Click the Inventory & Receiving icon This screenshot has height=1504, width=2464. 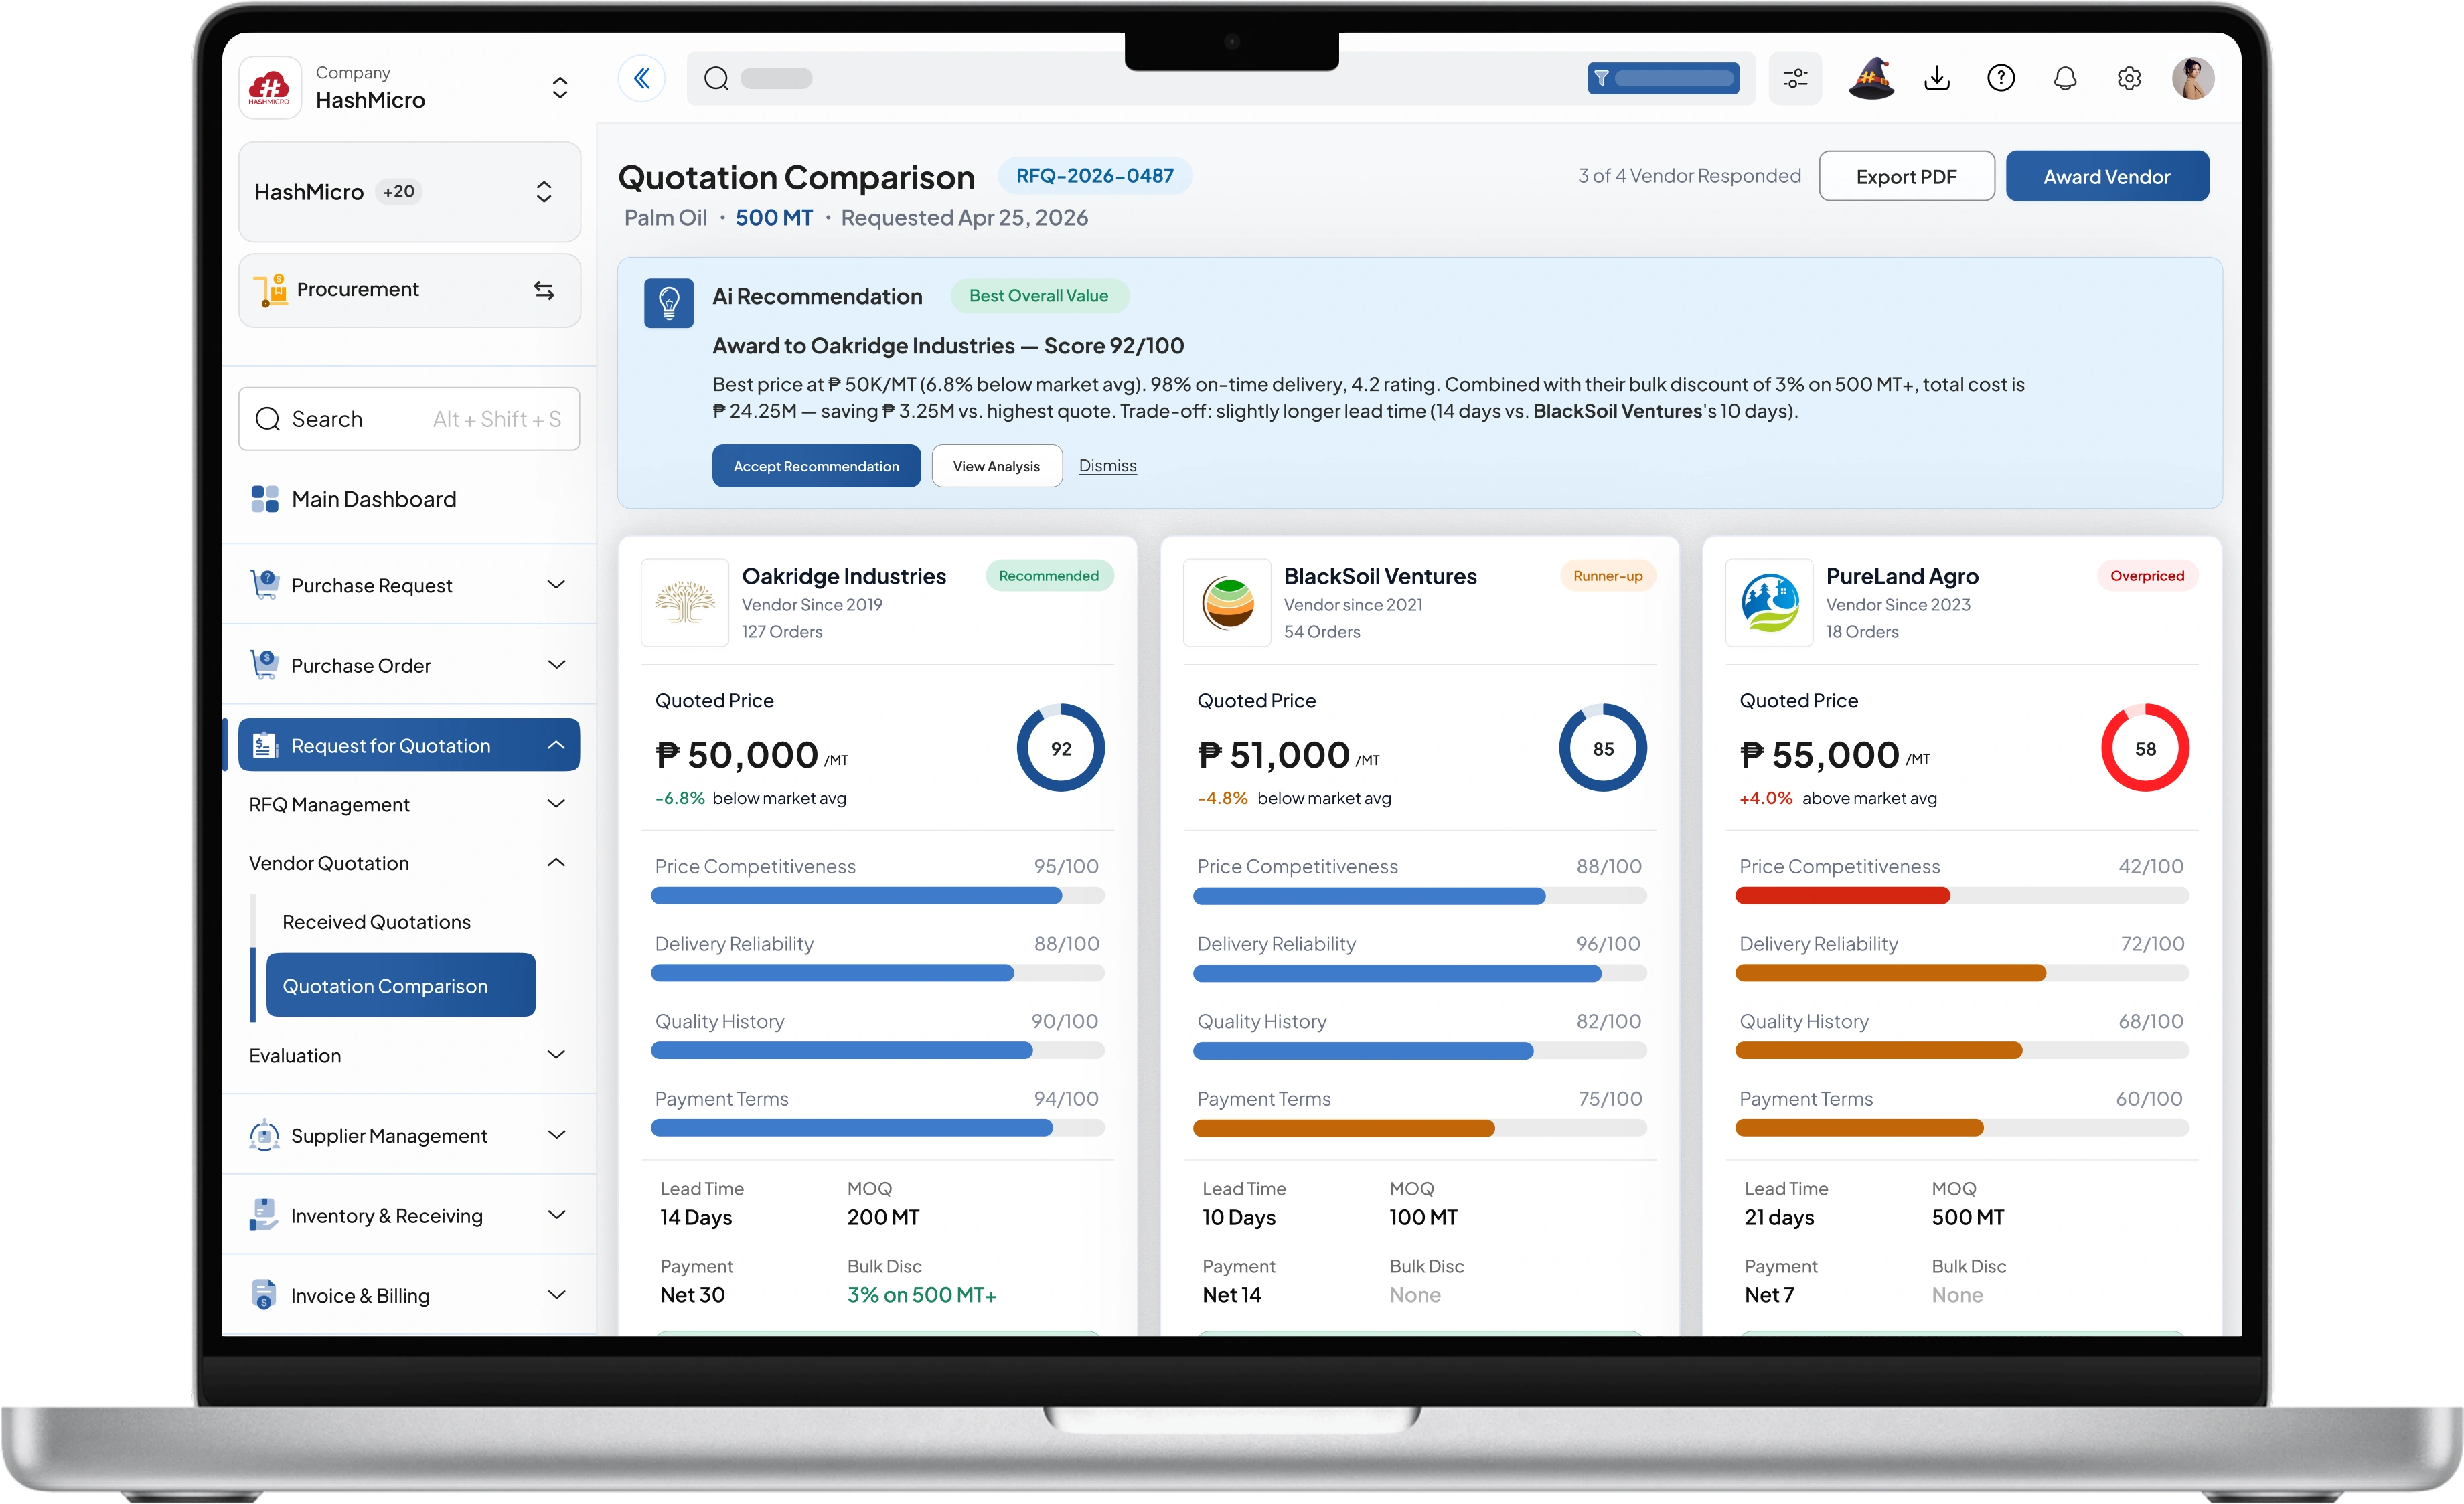[263, 1216]
